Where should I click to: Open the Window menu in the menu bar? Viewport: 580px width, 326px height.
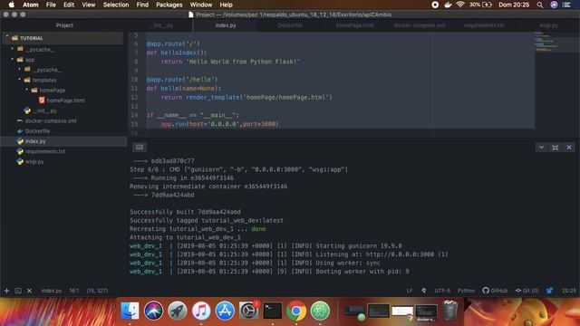201,5
